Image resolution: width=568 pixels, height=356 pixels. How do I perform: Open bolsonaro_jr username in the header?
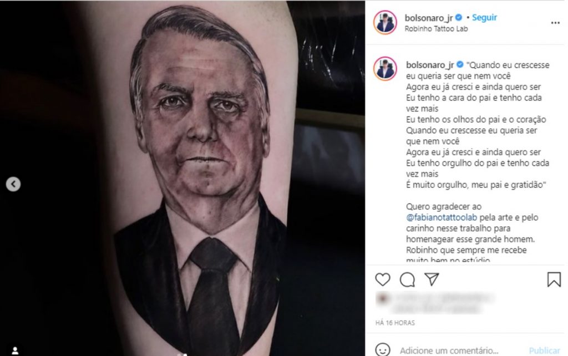point(429,18)
